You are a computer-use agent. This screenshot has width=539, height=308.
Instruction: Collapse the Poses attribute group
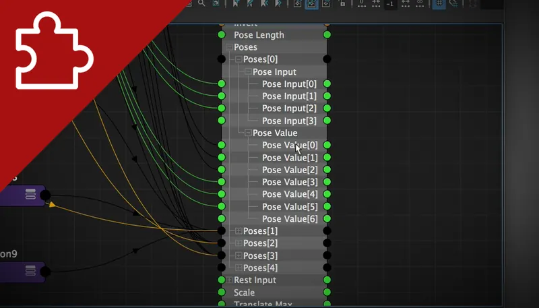click(x=229, y=47)
